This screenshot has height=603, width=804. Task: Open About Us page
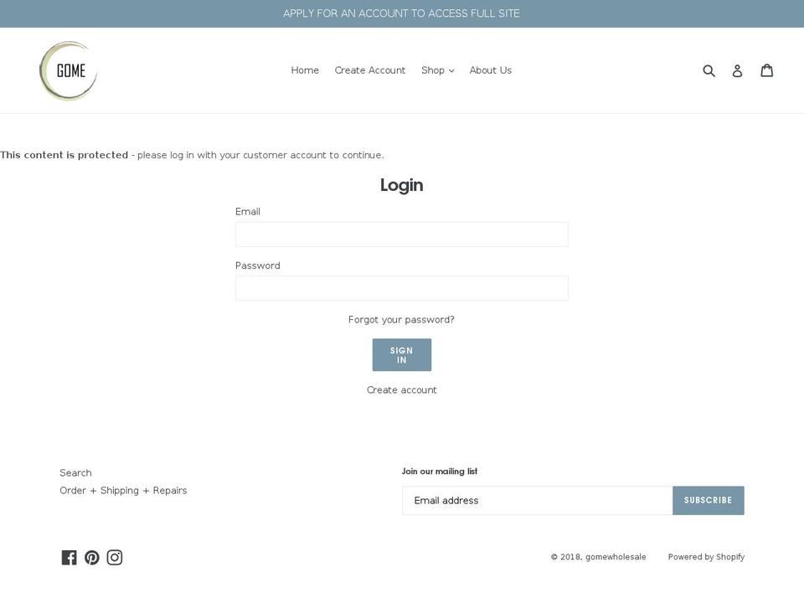490,70
